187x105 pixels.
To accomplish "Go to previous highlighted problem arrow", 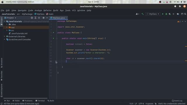I will pyautogui.click(x=182, y=21).
